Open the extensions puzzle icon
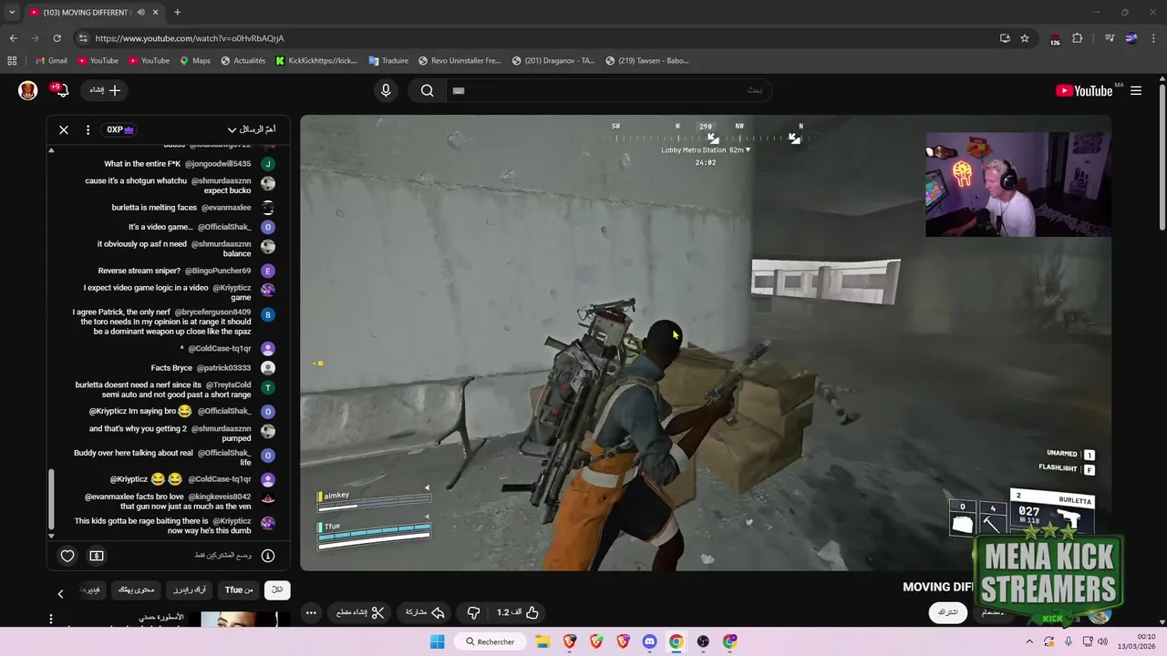Image resolution: width=1167 pixels, height=656 pixels. (x=1078, y=38)
